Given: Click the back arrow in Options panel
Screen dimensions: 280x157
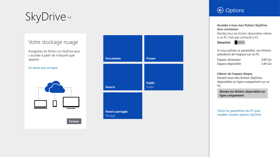Looking at the screenshot, I should [220, 10].
